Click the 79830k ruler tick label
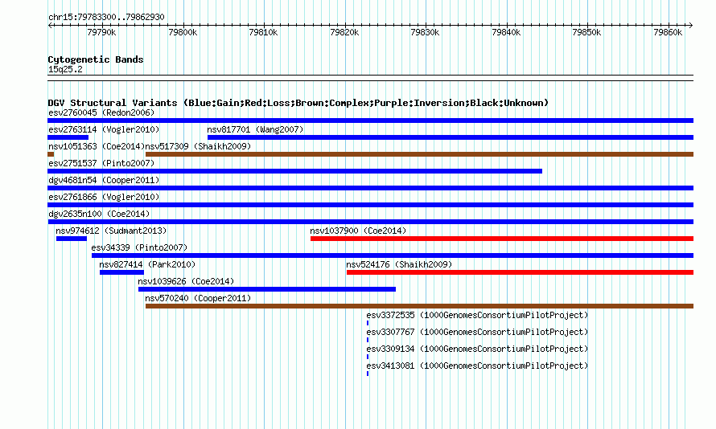 425,32
